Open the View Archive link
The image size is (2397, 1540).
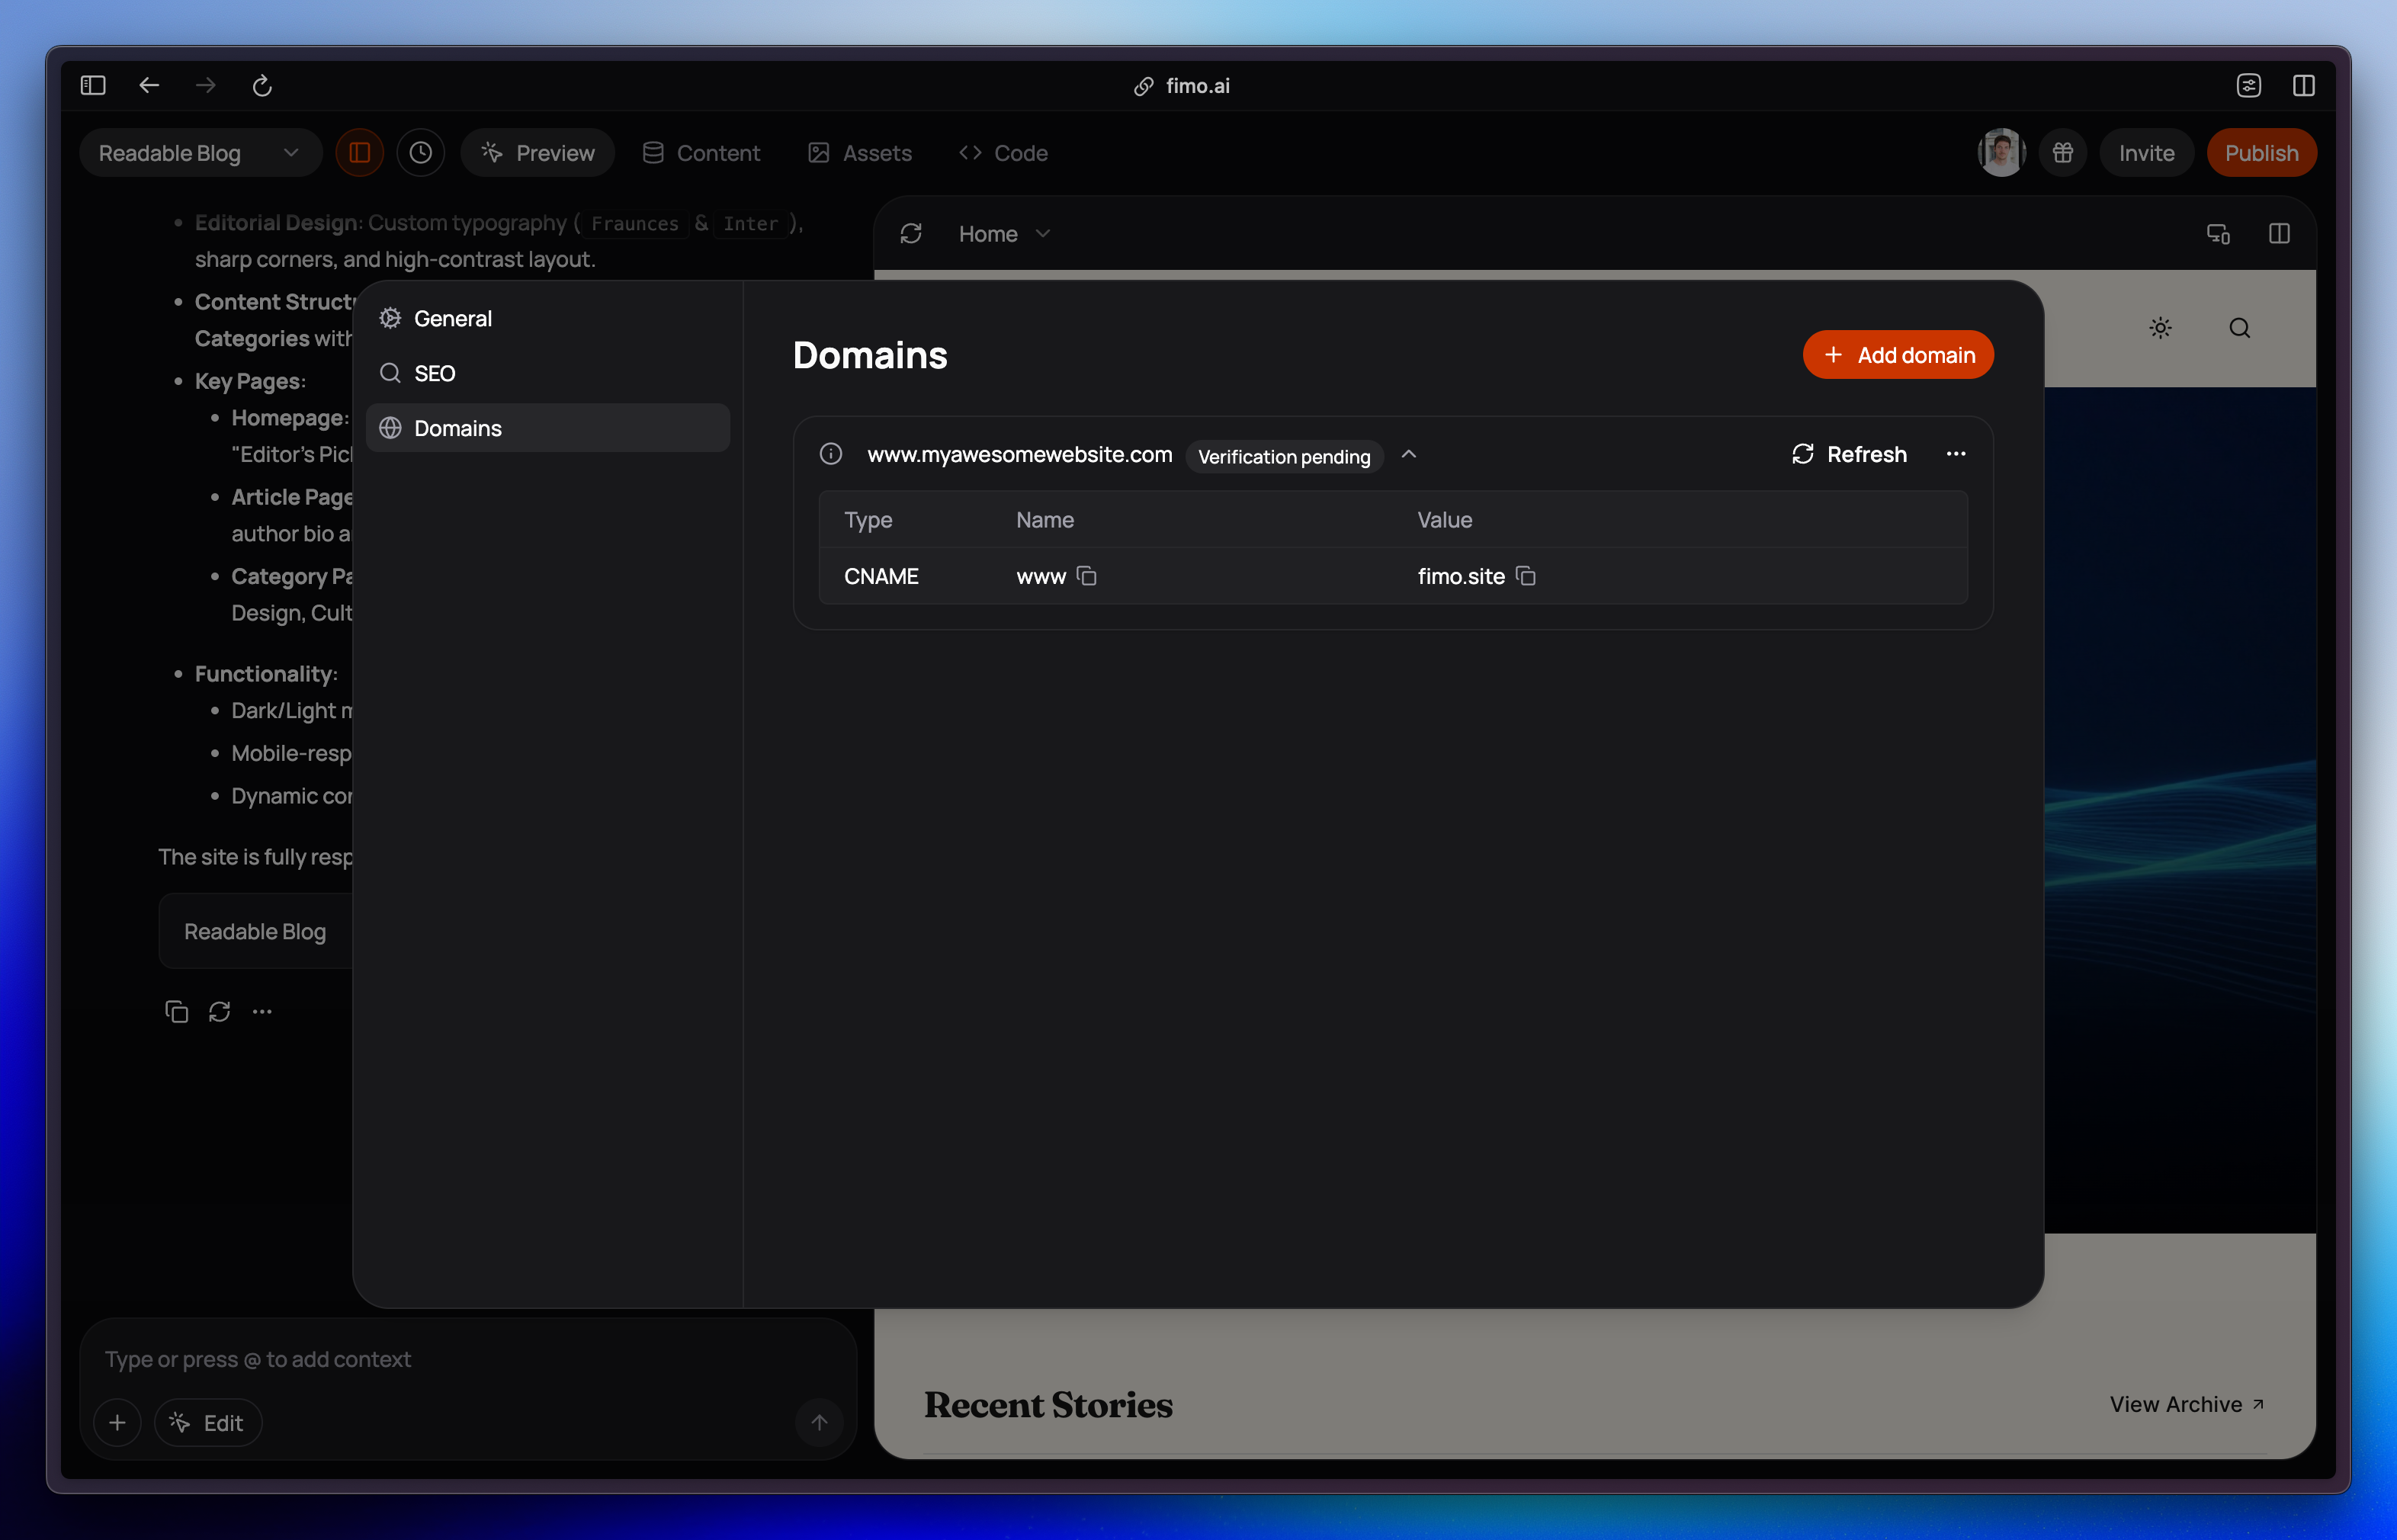[x=2187, y=1404]
